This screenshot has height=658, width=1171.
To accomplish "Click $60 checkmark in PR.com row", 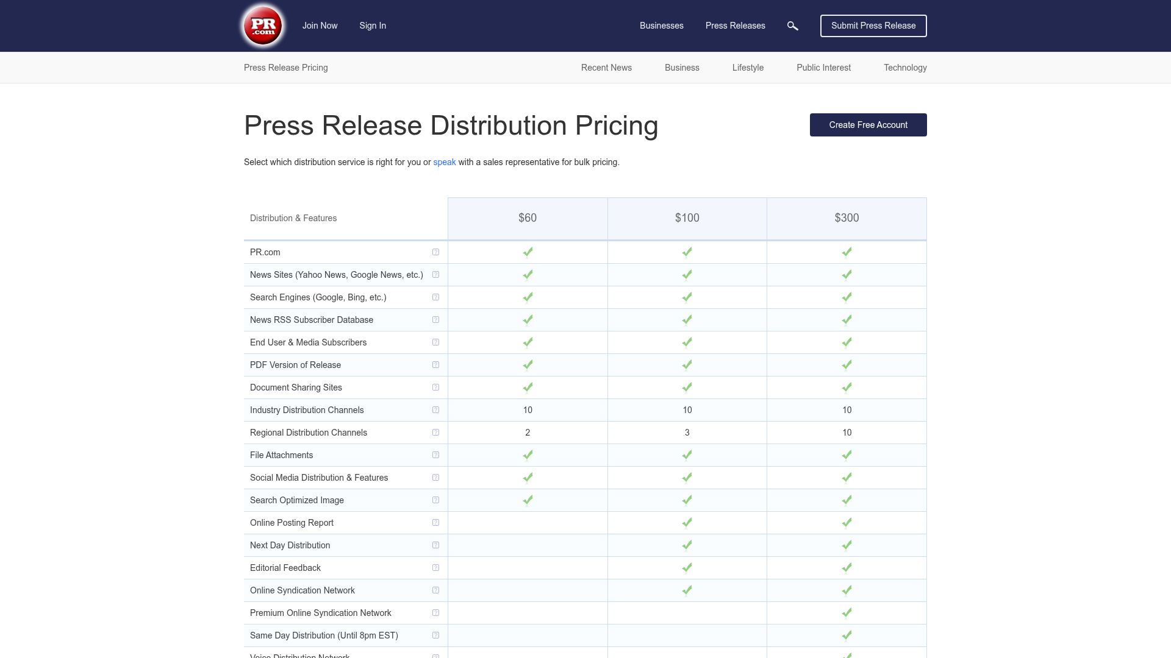I will (x=528, y=252).
